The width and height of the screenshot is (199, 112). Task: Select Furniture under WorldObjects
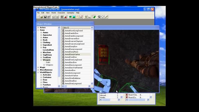pos(47,85)
